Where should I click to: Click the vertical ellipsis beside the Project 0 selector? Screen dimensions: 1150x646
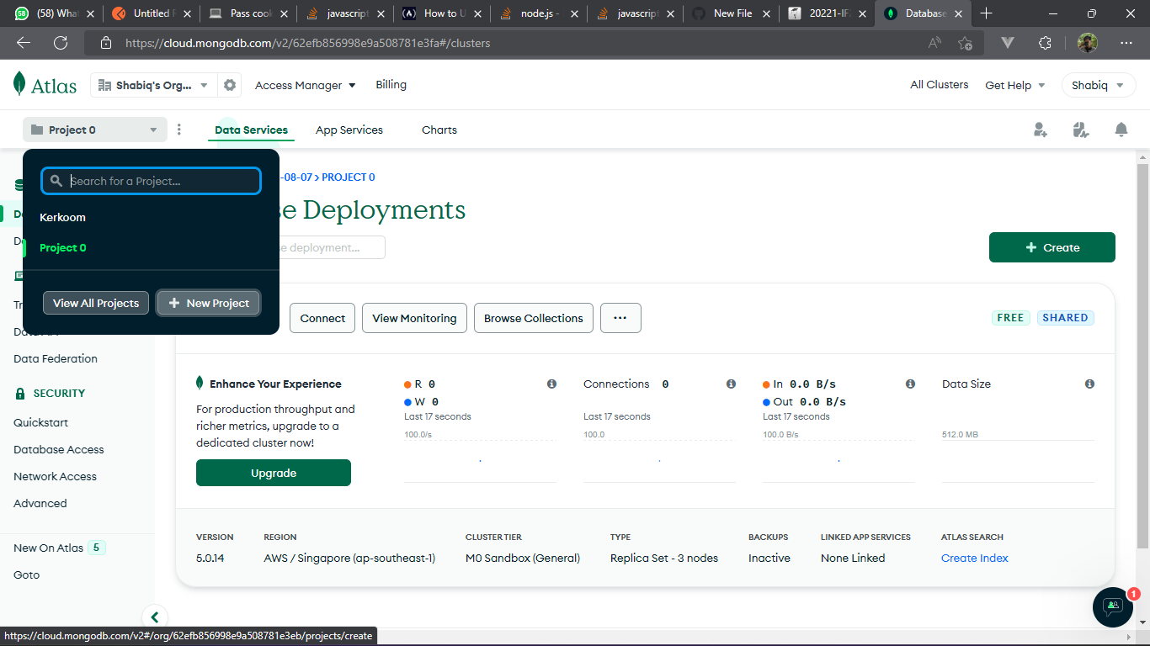[x=179, y=130]
